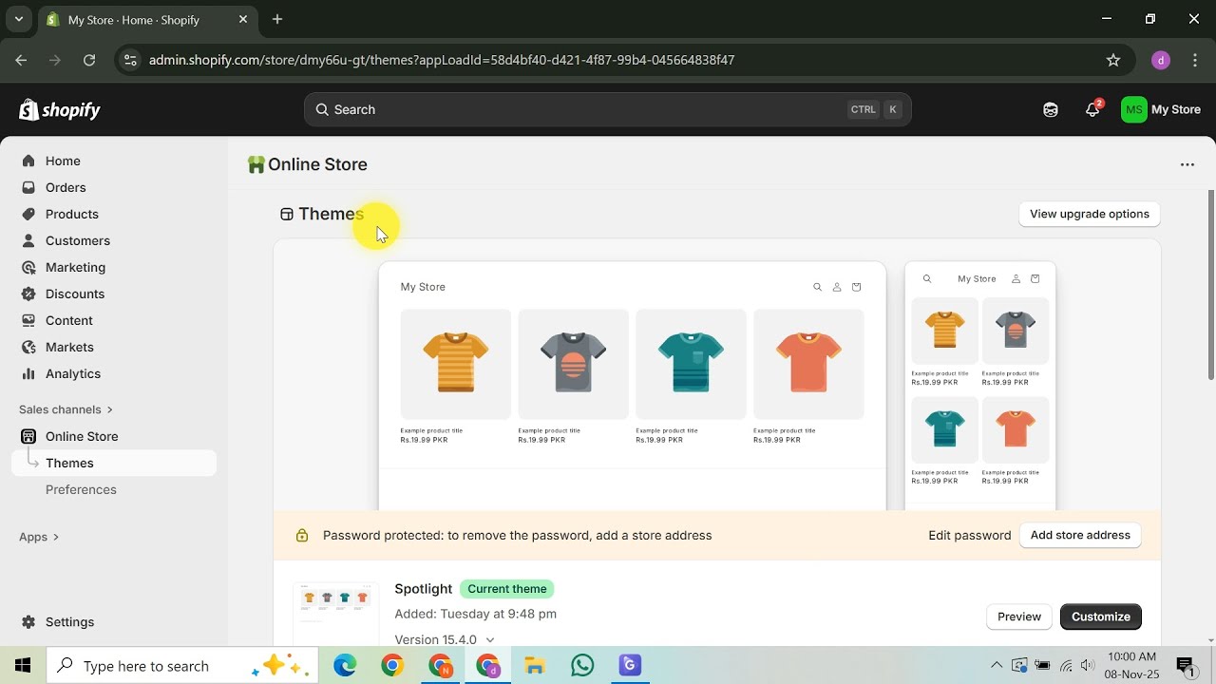Image resolution: width=1216 pixels, height=684 pixels.
Task: Open My Store account menu
Action: click(1161, 109)
